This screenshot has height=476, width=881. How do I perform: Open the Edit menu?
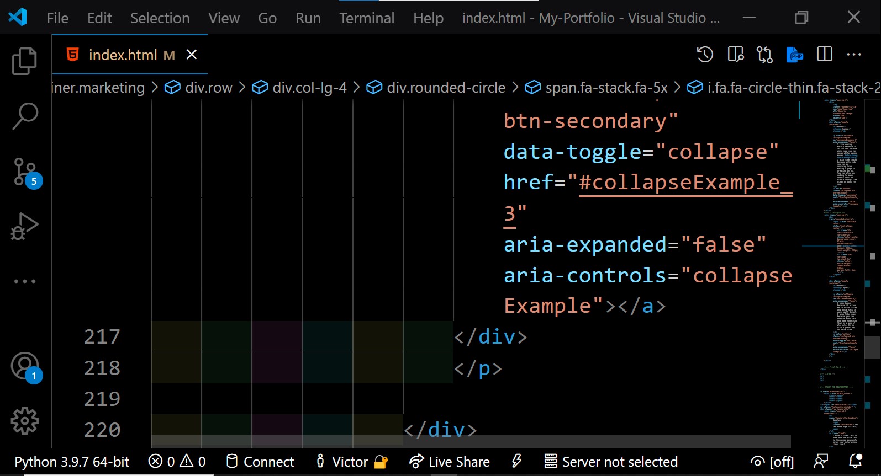coord(99,18)
